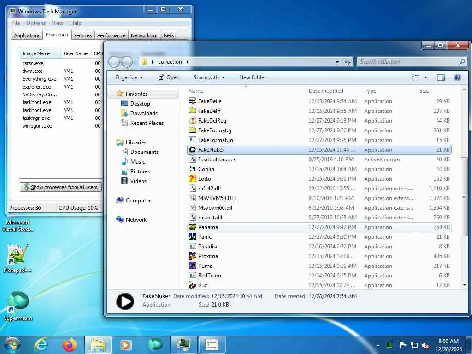Viewport: 472px width, 354px height.
Task: Launch Firefox from the taskbar
Action: [69, 345]
